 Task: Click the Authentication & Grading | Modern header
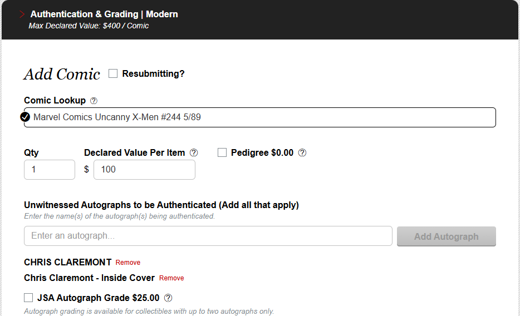point(104,14)
